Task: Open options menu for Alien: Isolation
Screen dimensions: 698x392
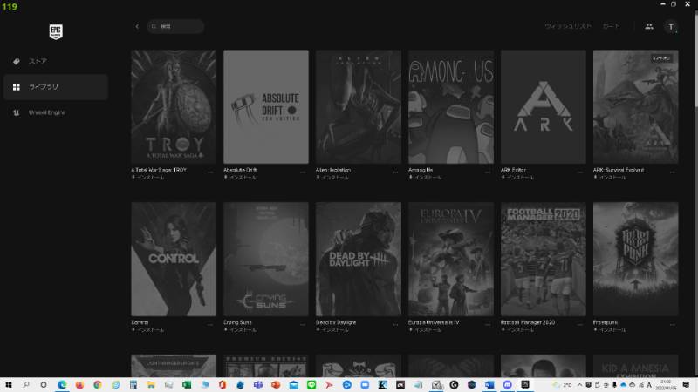Action: pyautogui.click(x=395, y=172)
